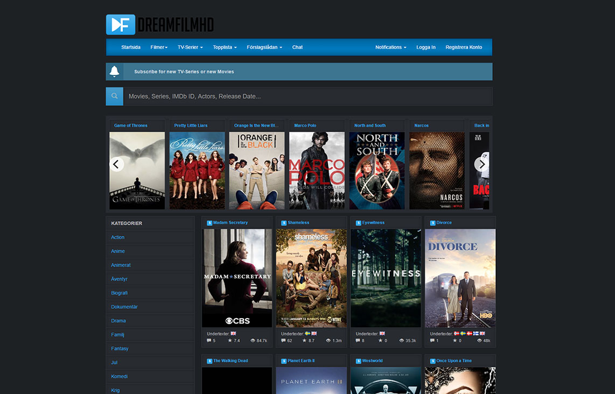
Task: Click the Planet Earth II title link
Action: [x=301, y=361]
